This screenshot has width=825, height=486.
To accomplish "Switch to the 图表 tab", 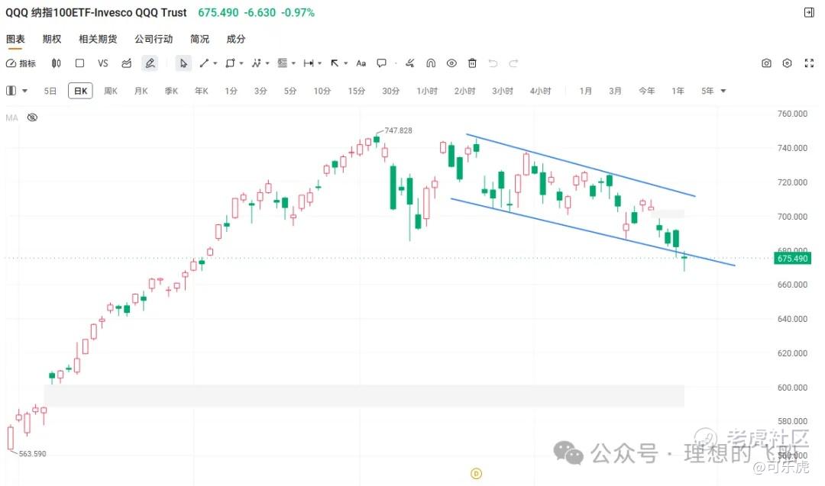I will pos(15,39).
